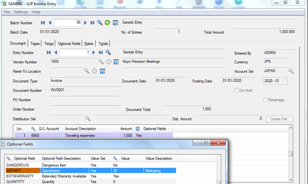Select the QUANTITY optional field row
The height and width of the screenshot is (184, 308).
pos(90,182)
